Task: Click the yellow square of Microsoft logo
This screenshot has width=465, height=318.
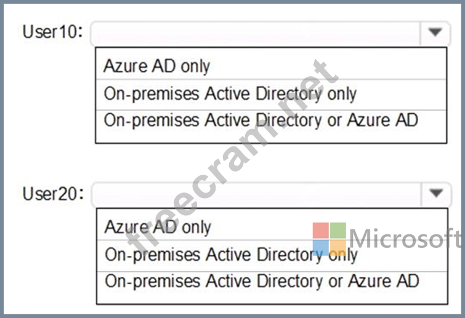Action: (338, 247)
